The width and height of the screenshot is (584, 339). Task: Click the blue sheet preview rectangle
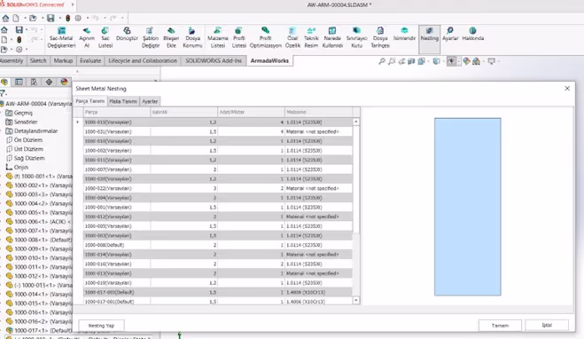(x=467, y=207)
